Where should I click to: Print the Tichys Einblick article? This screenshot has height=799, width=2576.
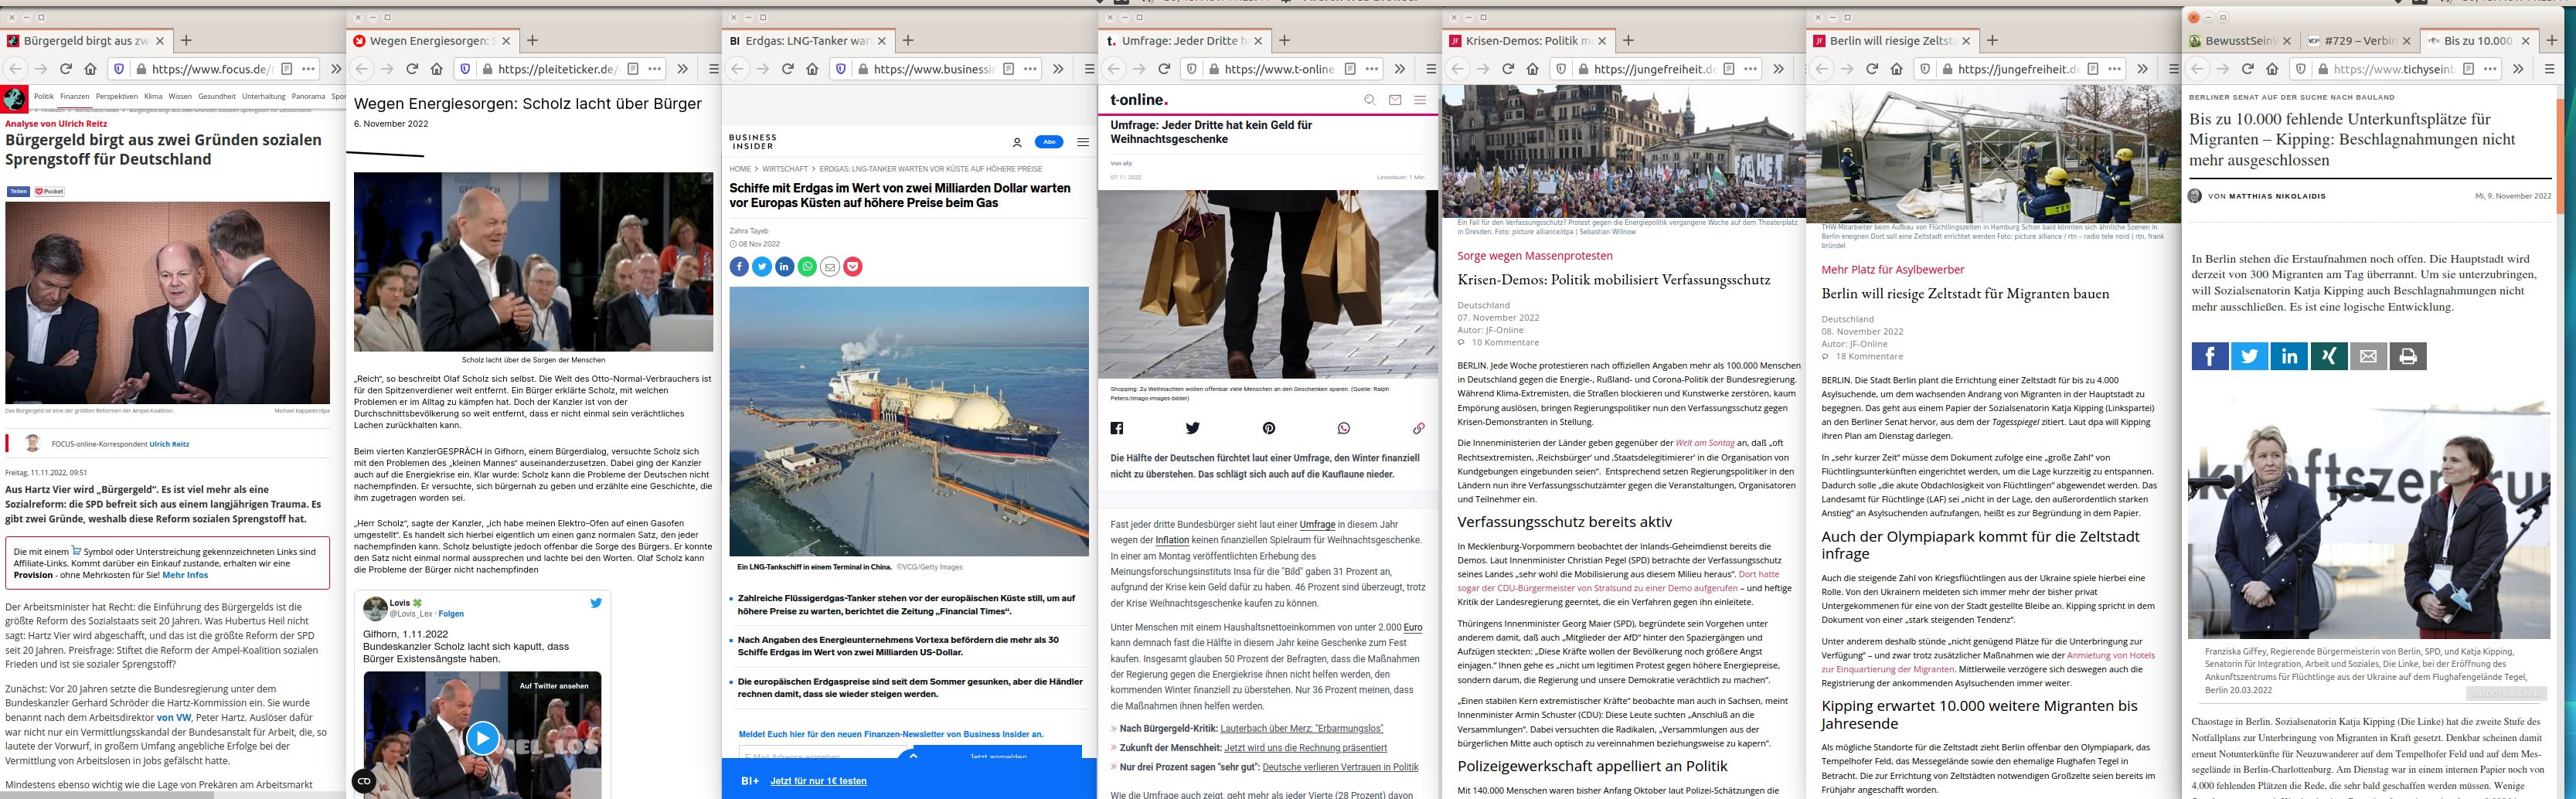2407,356
